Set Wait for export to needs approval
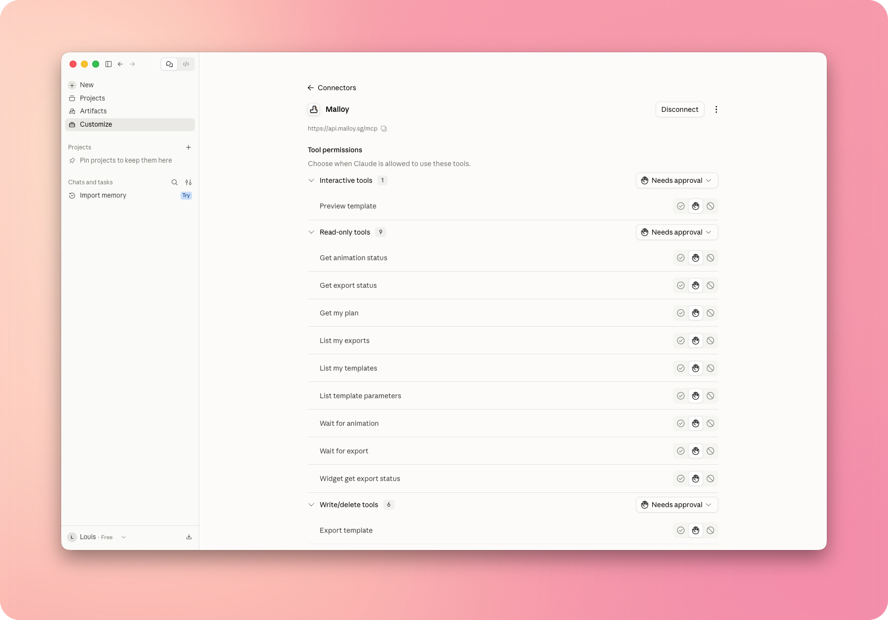 [696, 451]
